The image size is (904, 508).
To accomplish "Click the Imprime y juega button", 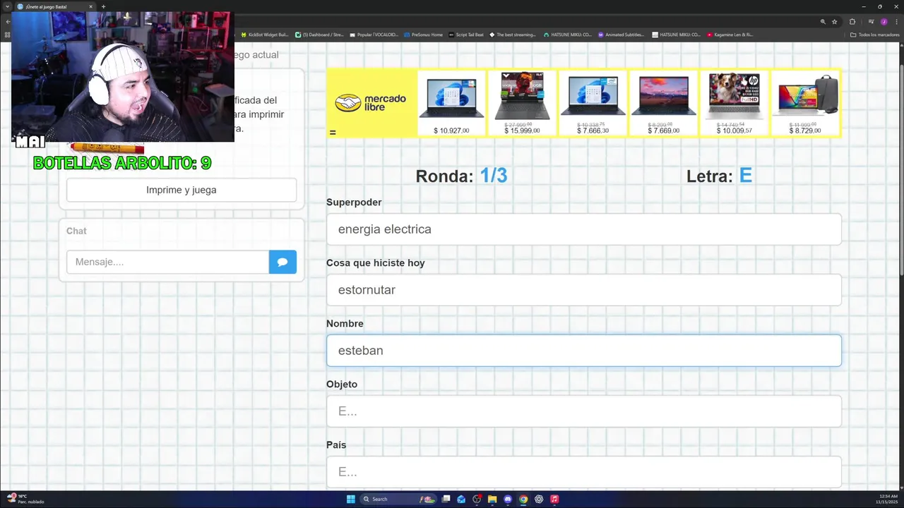I will pyautogui.click(x=182, y=190).
